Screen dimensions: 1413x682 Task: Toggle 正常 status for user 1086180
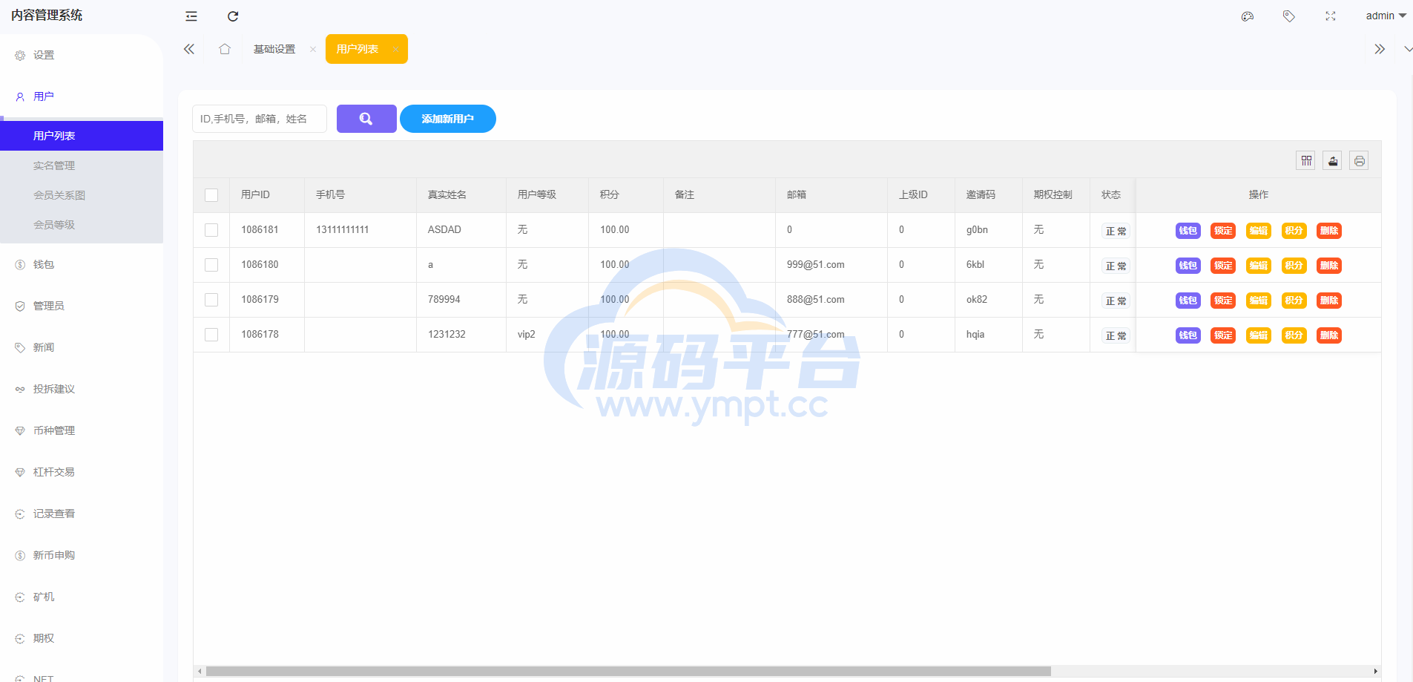(1116, 266)
